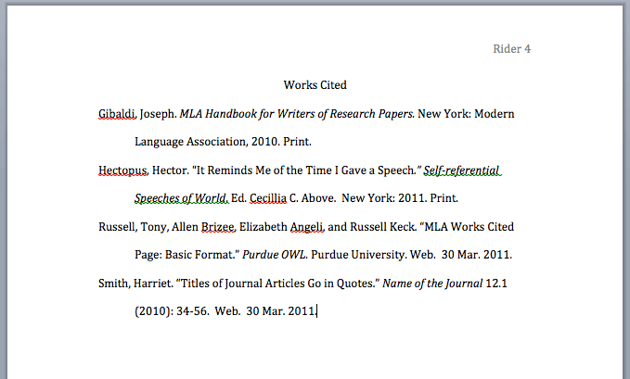Click the page range "(2010): 34-56"
Viewport: 630px width, 379px height.
[x=173, y=311]
